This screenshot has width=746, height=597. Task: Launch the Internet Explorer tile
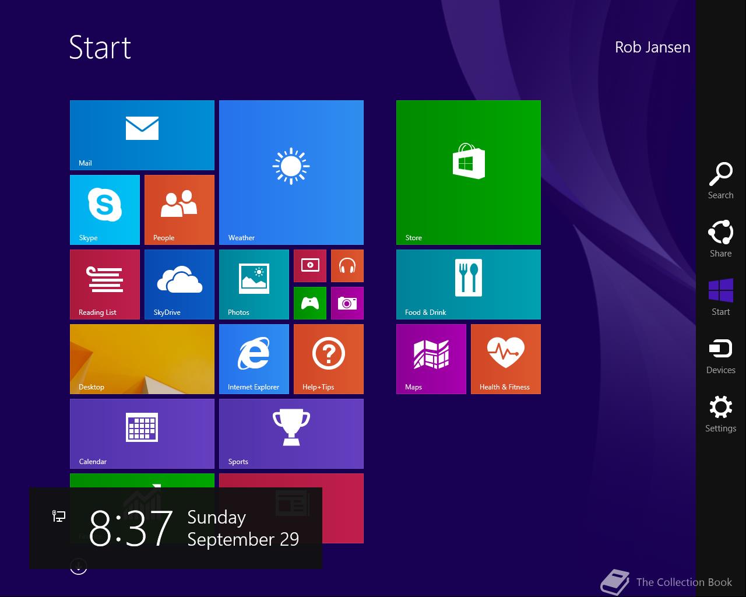pyautogui.click(x=254, y=359)
